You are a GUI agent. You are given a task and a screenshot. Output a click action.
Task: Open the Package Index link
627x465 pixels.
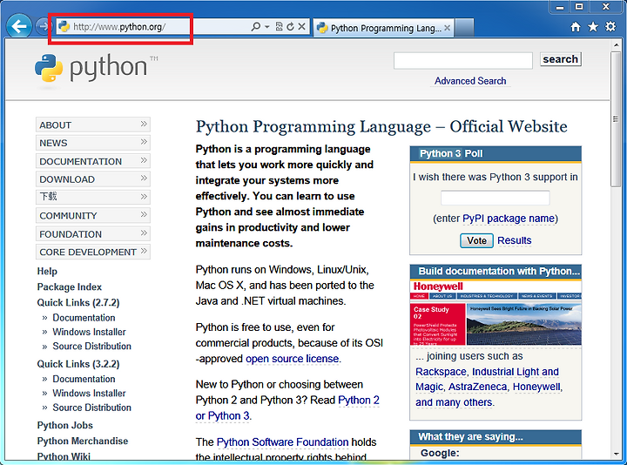[70, 286]
